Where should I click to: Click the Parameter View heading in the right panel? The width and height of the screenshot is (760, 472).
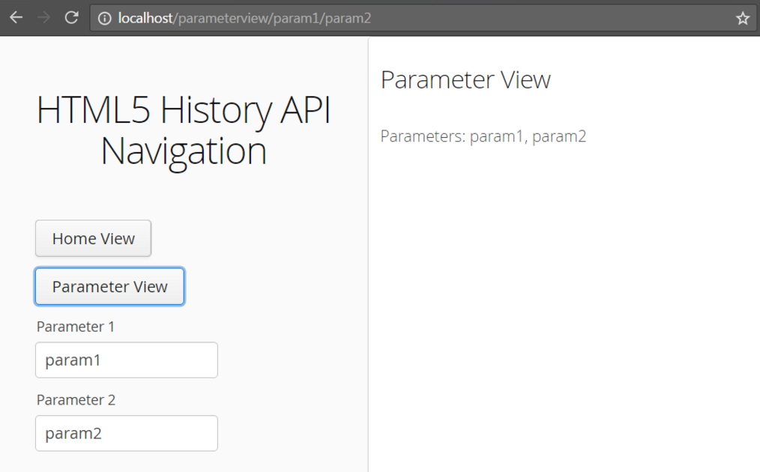(465, 79)
